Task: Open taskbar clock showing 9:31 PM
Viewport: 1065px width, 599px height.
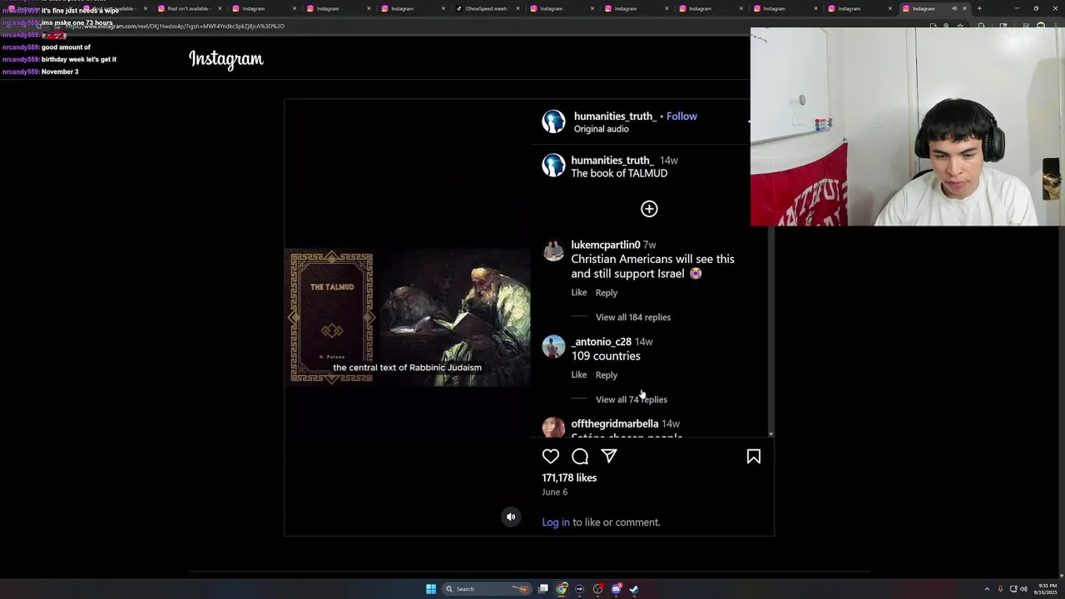Action: [1045, 589]
